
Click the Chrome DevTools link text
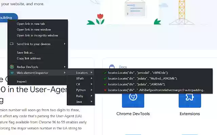coord(133,114)
